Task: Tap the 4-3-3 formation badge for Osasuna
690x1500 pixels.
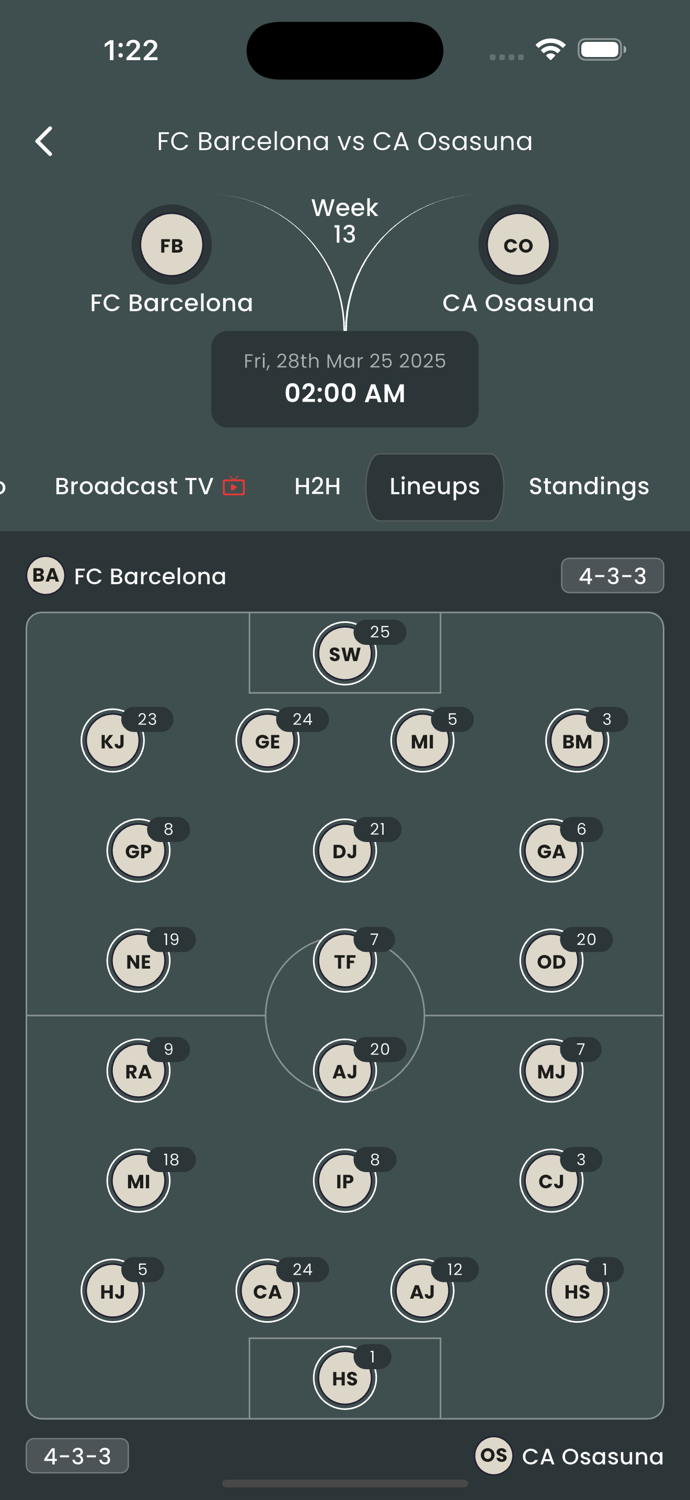Action: pos(77,1456)
